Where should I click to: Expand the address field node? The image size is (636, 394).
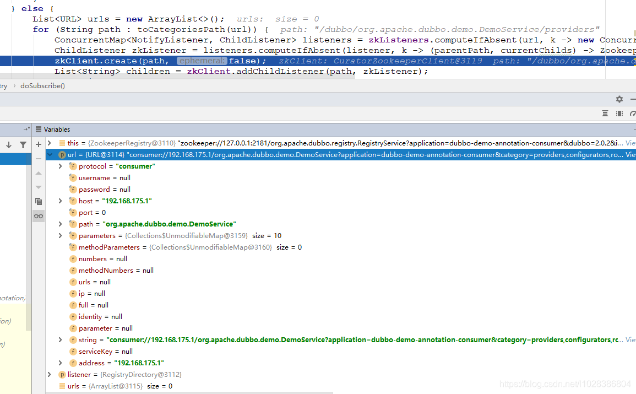(61, 363)
